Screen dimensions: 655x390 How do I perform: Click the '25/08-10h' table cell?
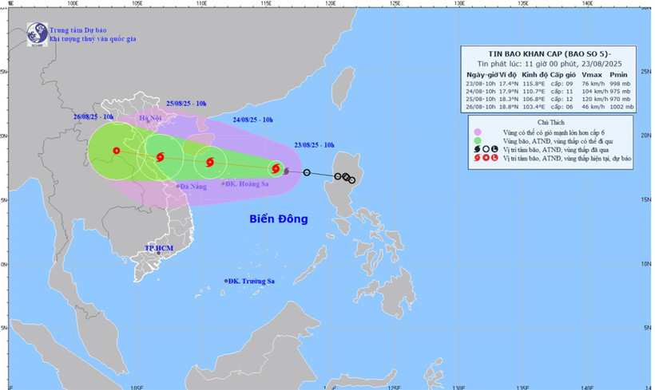[481, 99]
